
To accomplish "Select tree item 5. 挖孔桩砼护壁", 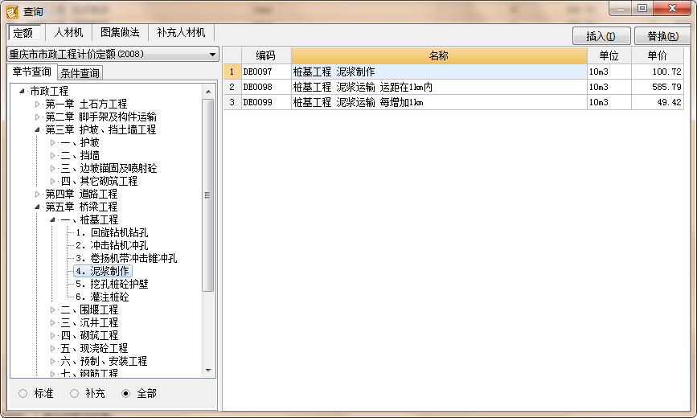I will click(112, 284).
